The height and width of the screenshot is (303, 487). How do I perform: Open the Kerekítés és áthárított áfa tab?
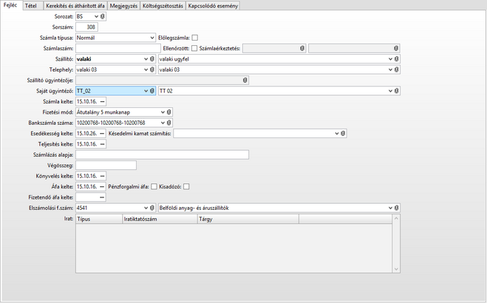click(75, 6)
